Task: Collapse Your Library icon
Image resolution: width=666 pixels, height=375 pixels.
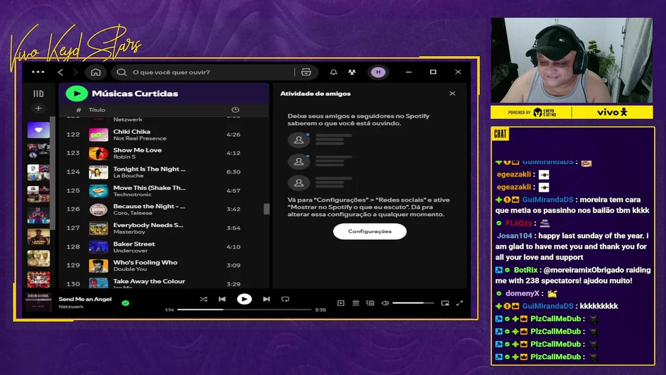Action: click(x=39, y=94)
